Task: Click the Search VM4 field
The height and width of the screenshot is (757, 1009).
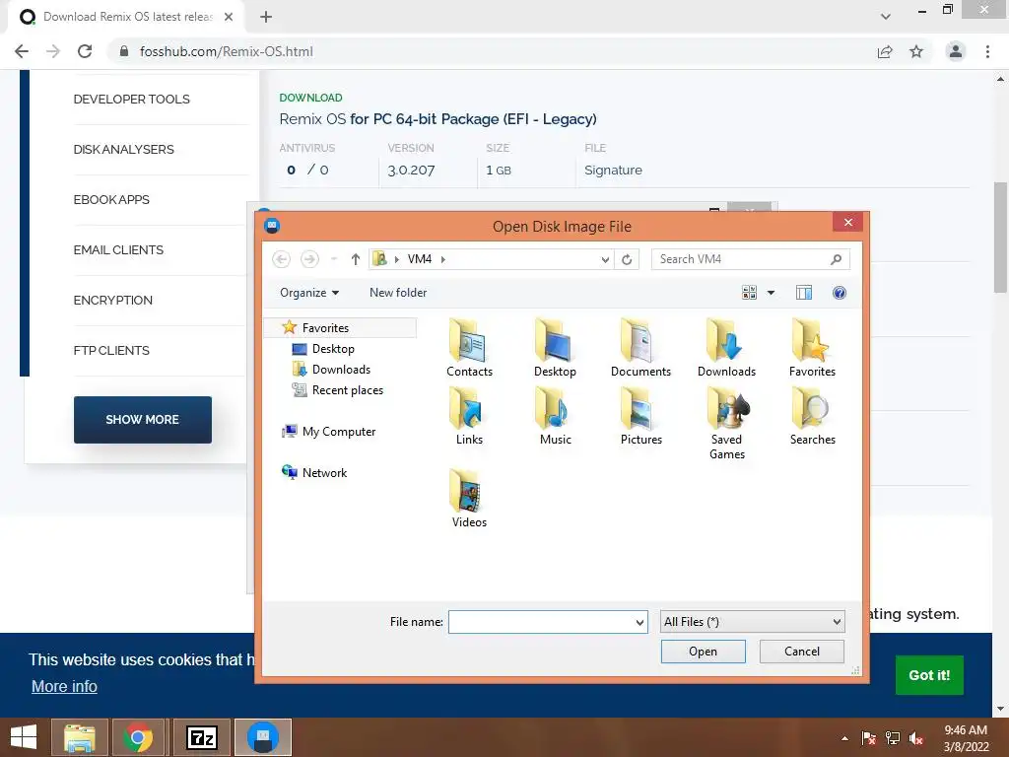Action: pyautogui.click(x=750, y=259)
